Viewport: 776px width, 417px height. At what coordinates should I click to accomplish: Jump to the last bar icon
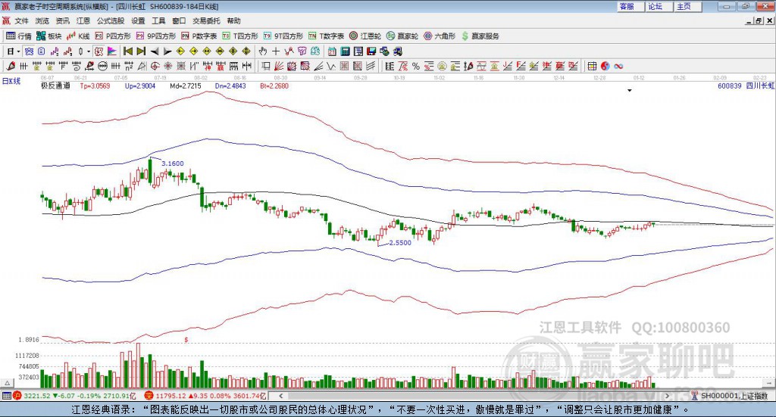[x=141, y=51]
